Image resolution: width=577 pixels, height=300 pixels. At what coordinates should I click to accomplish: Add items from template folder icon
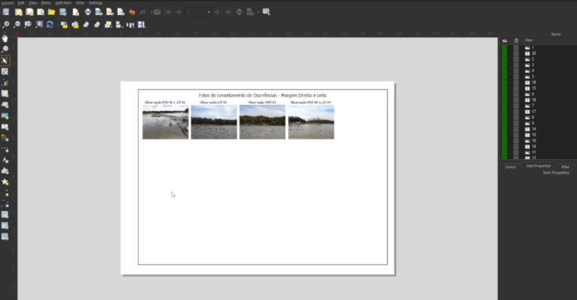tap(52, 12)
